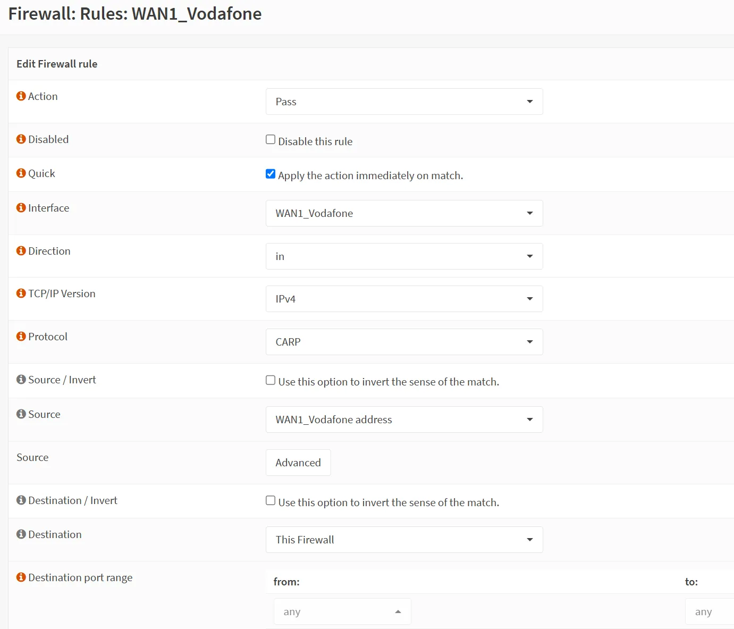Click the info icon next to Action
This screenshot has width=734, height=629.
tap(21, 96)
